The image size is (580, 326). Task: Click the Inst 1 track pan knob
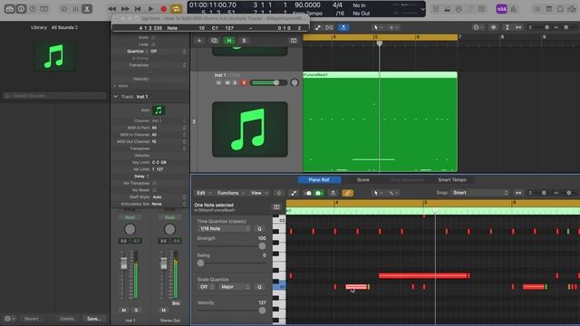tap(295, 82)
